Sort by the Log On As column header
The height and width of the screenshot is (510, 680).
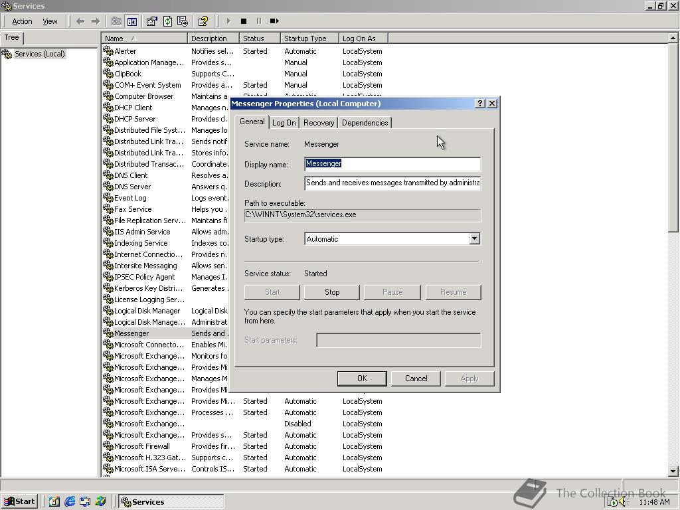tap(363, 38)
